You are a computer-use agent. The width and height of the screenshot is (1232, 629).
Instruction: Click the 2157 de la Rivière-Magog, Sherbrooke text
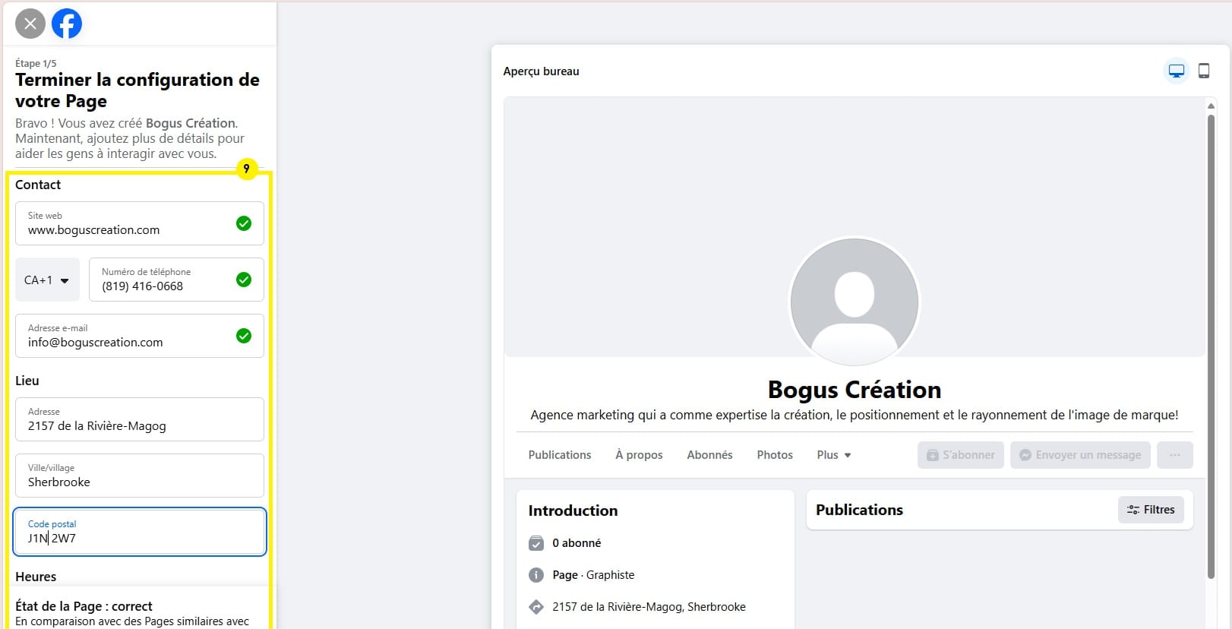click(649, 607)
